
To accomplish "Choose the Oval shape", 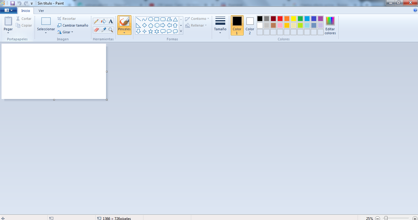I will 151,19.
